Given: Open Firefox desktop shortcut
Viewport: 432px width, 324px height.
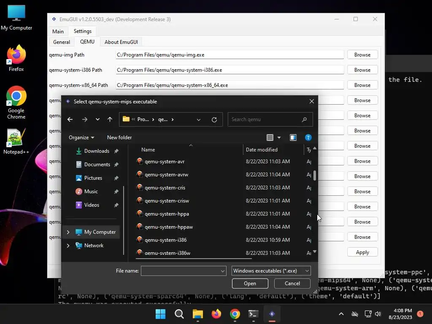Looking at the screenshot, I should click(x=16, y=58).
